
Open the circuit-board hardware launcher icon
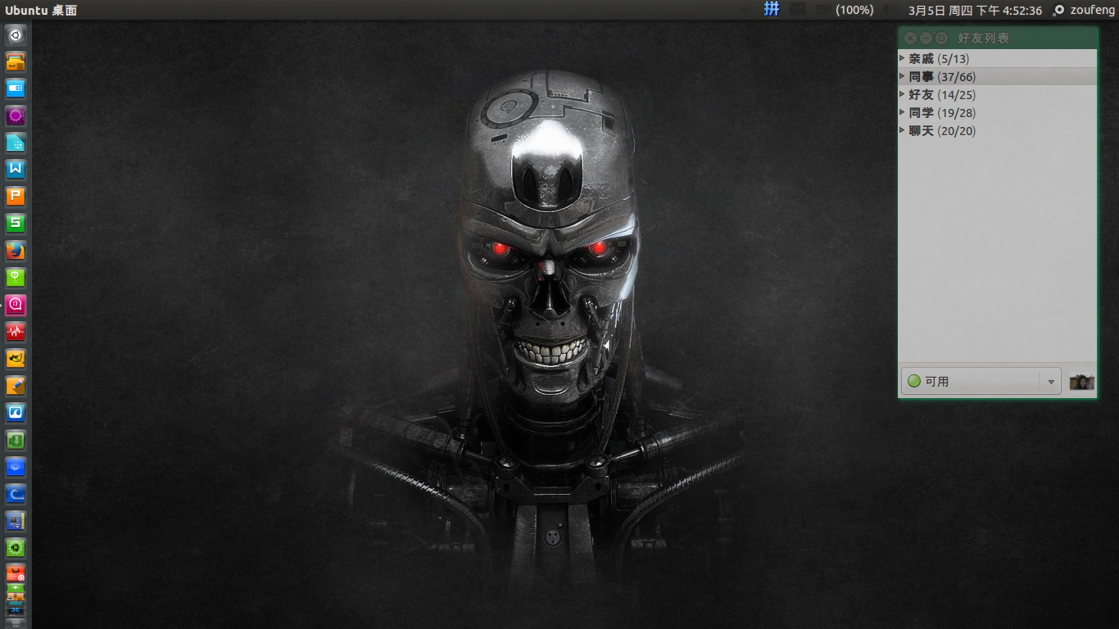click(x=16, y=521)
